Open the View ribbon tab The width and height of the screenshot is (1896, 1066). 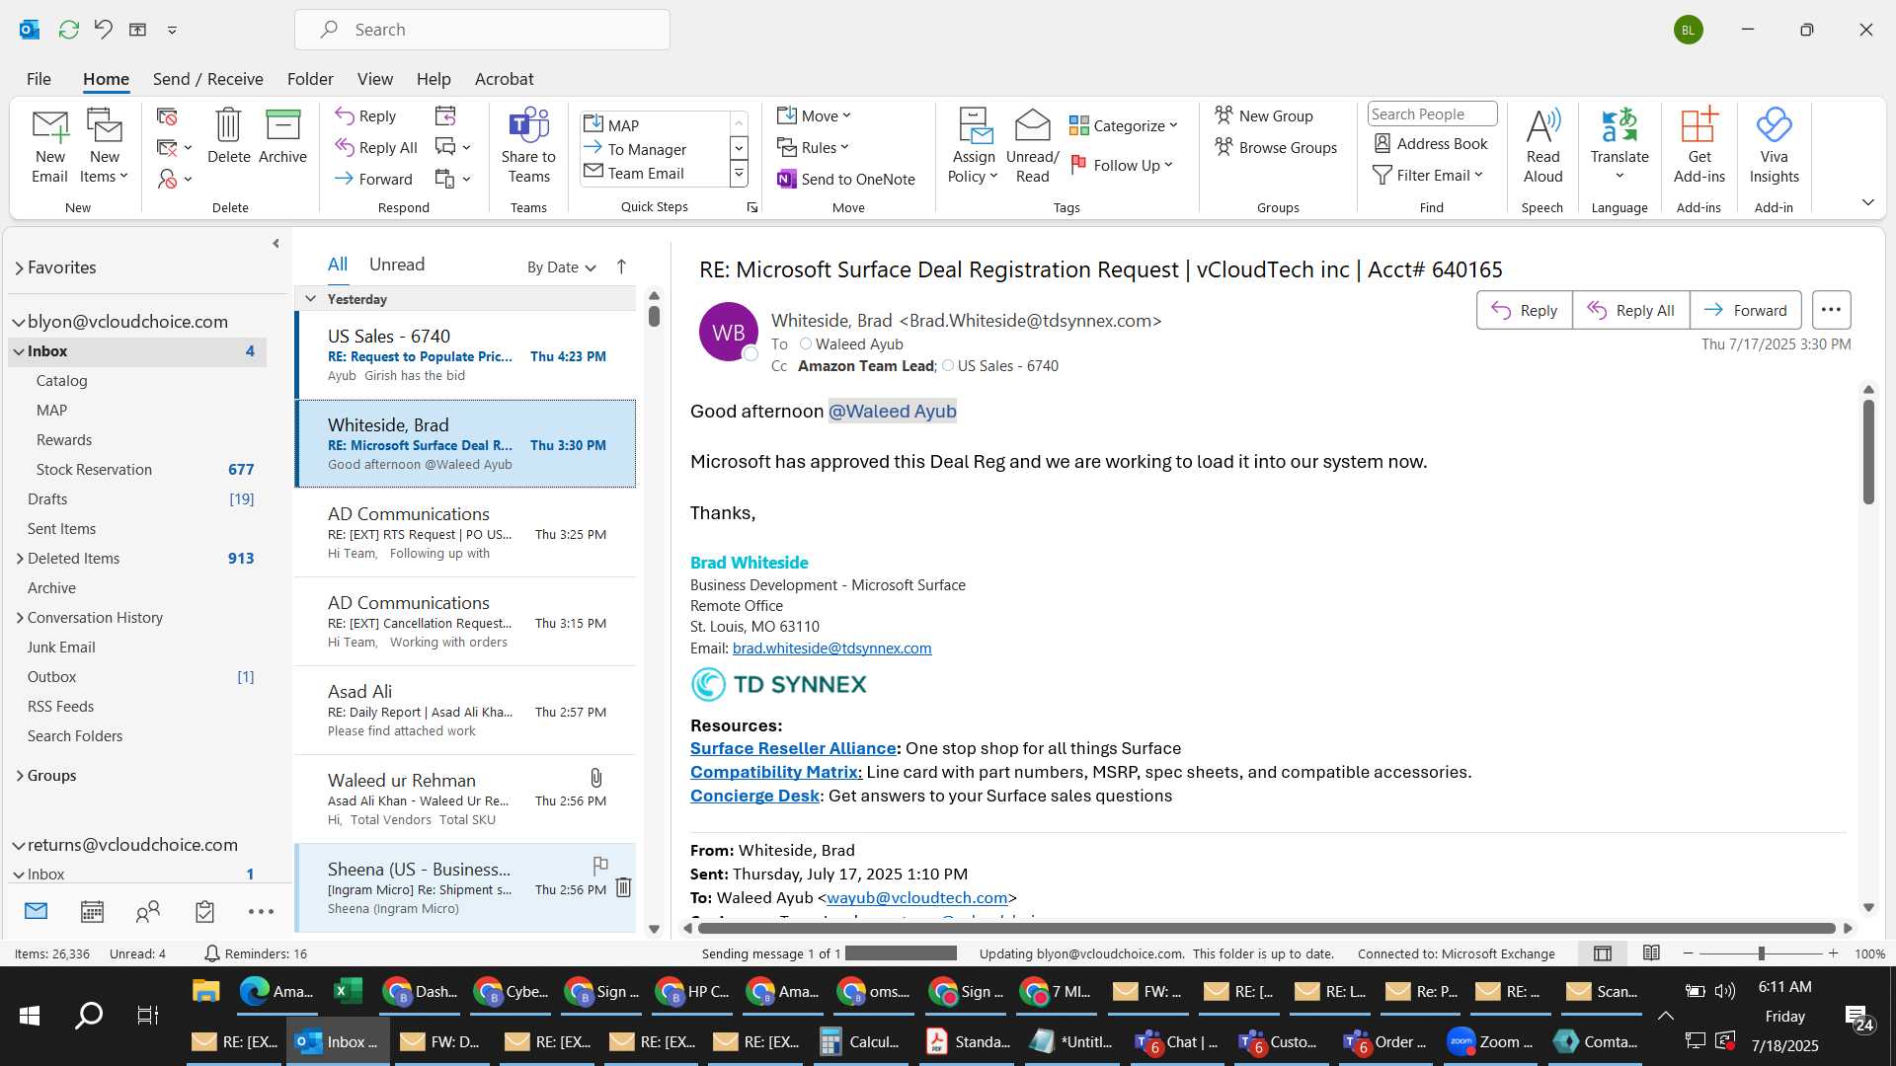coord(374,79)
